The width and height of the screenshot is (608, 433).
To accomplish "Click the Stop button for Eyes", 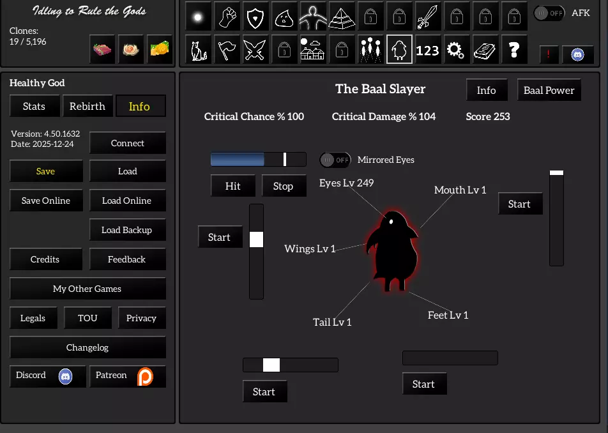I will pos(284,186).
